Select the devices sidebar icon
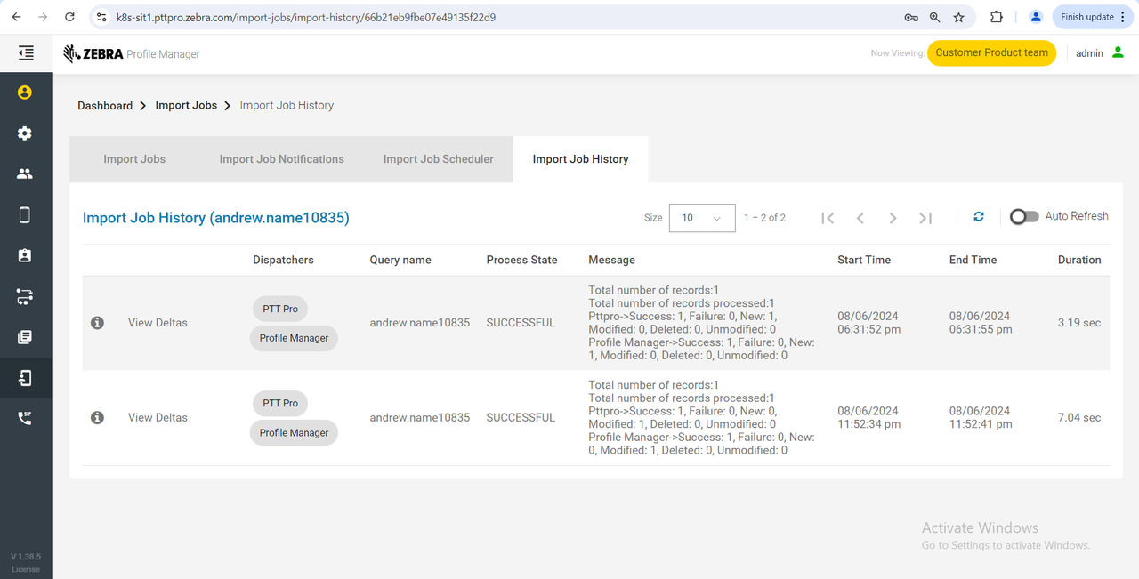 (x=24, y=214)
